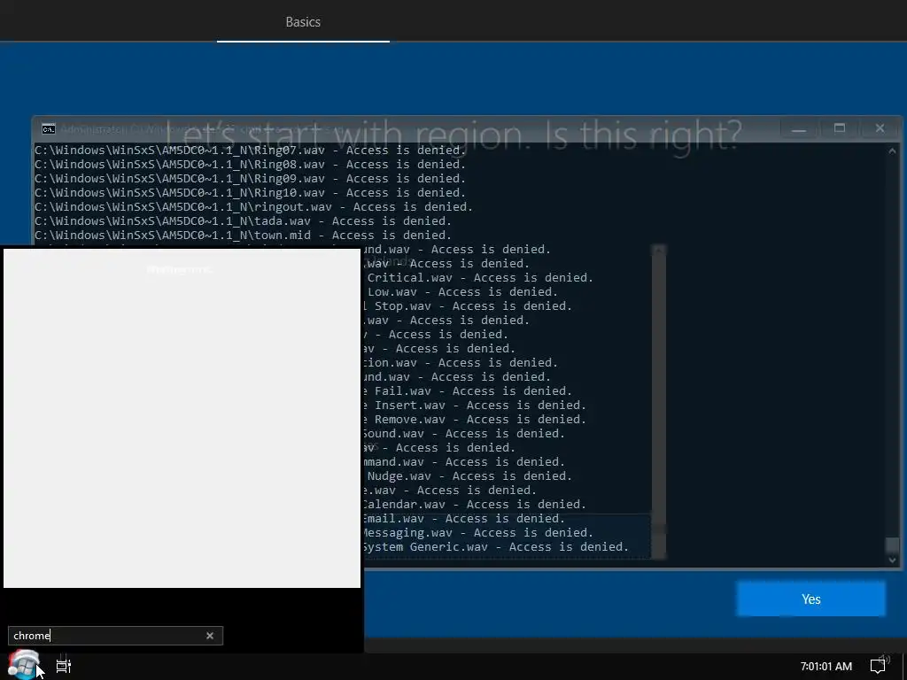The height and width of the screenshot is (680, 907).
Task: Click the console scrollbar down arrow
Action: (892, 560)
